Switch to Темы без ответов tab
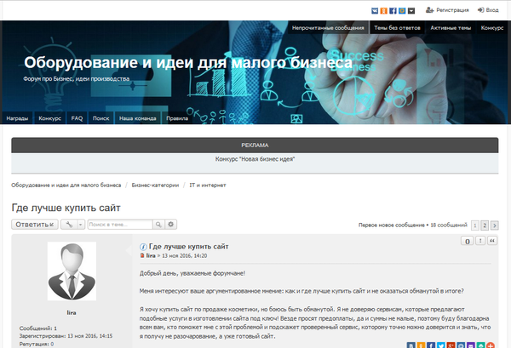Screen dimensions: 511x348 click(x=396, y=28)
